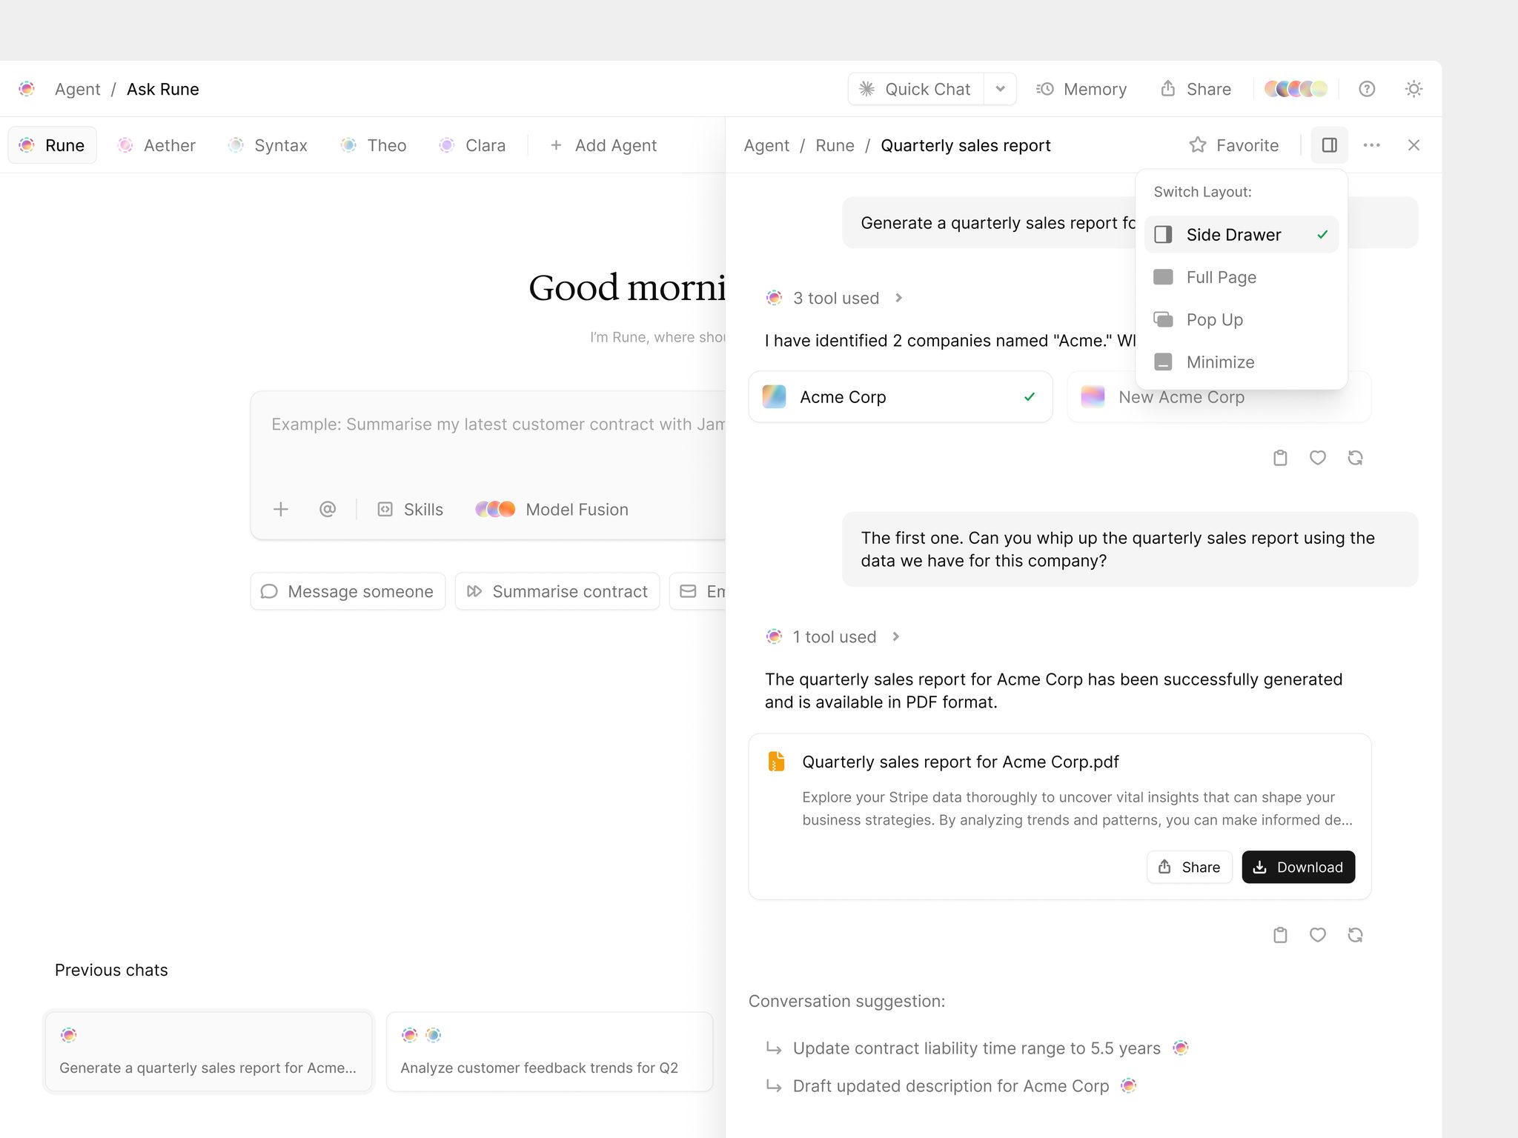The height and width of the screenshot is (1138, 1518).
Task: Switch to the Aether agent tab
Action: pos(156,145)
